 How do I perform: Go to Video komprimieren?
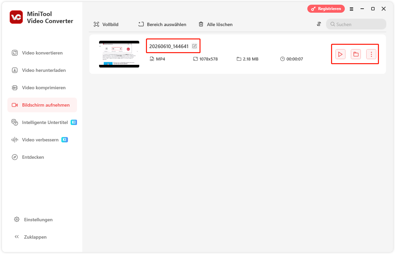pos(42,88)
